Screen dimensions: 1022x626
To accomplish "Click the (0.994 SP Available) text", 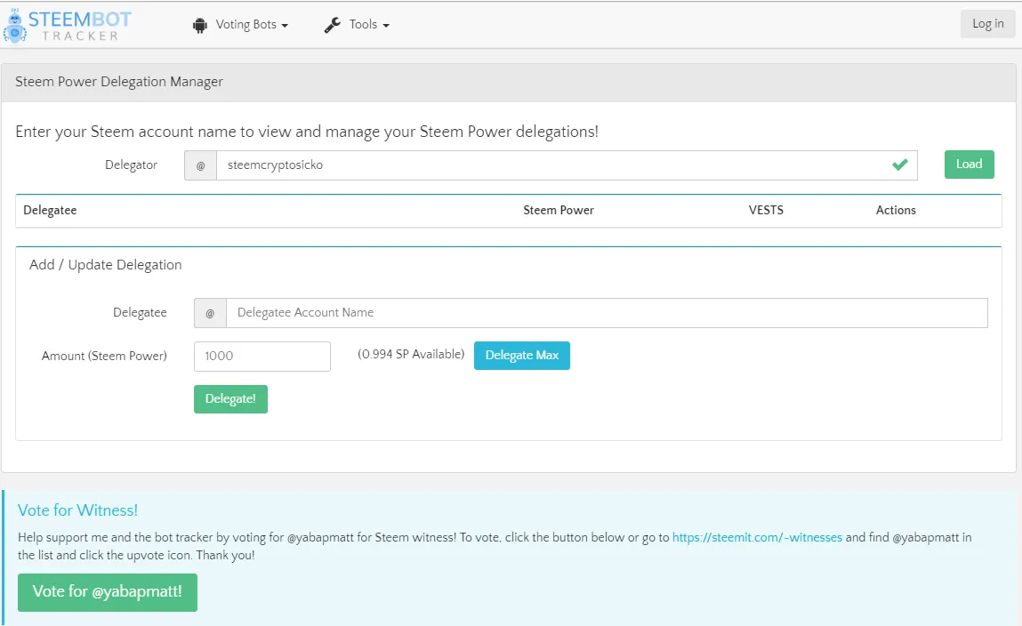I will 411,355.
